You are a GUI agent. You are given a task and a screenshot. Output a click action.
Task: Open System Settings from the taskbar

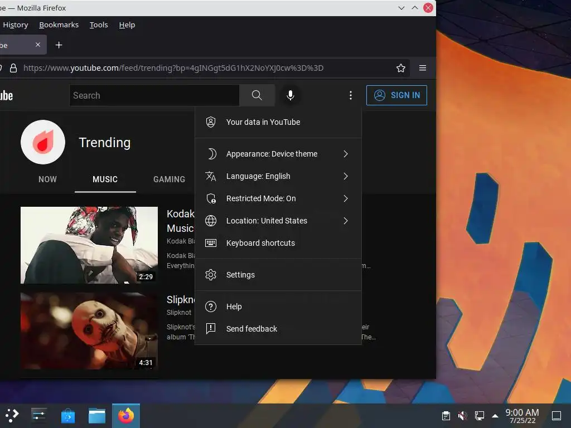(38, 415)
